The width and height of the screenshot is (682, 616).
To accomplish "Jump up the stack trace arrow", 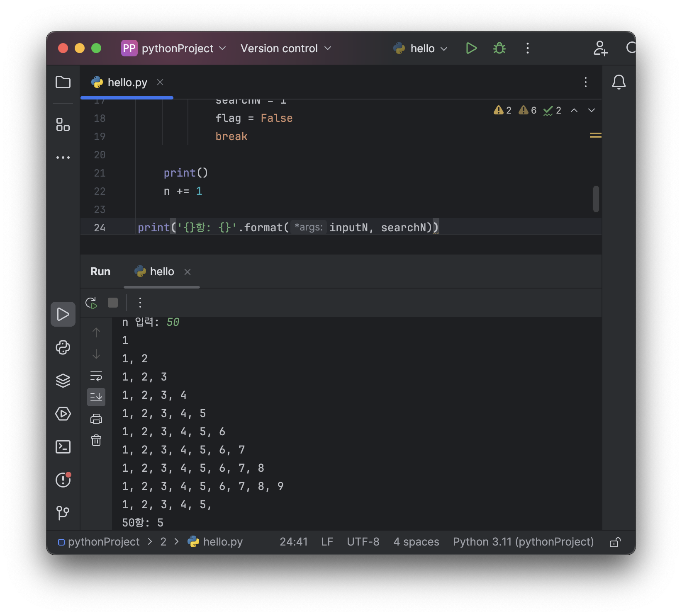I will point(96,332).
